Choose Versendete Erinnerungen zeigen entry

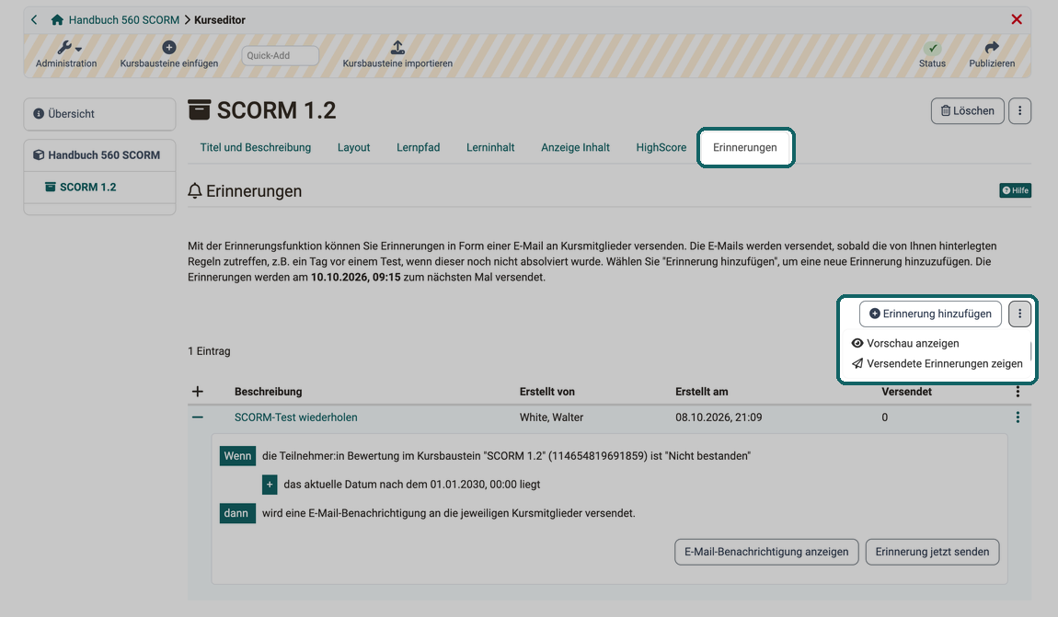(x=937, y=363)
